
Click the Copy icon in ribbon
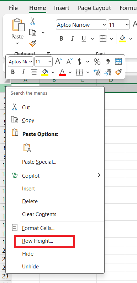33,32
